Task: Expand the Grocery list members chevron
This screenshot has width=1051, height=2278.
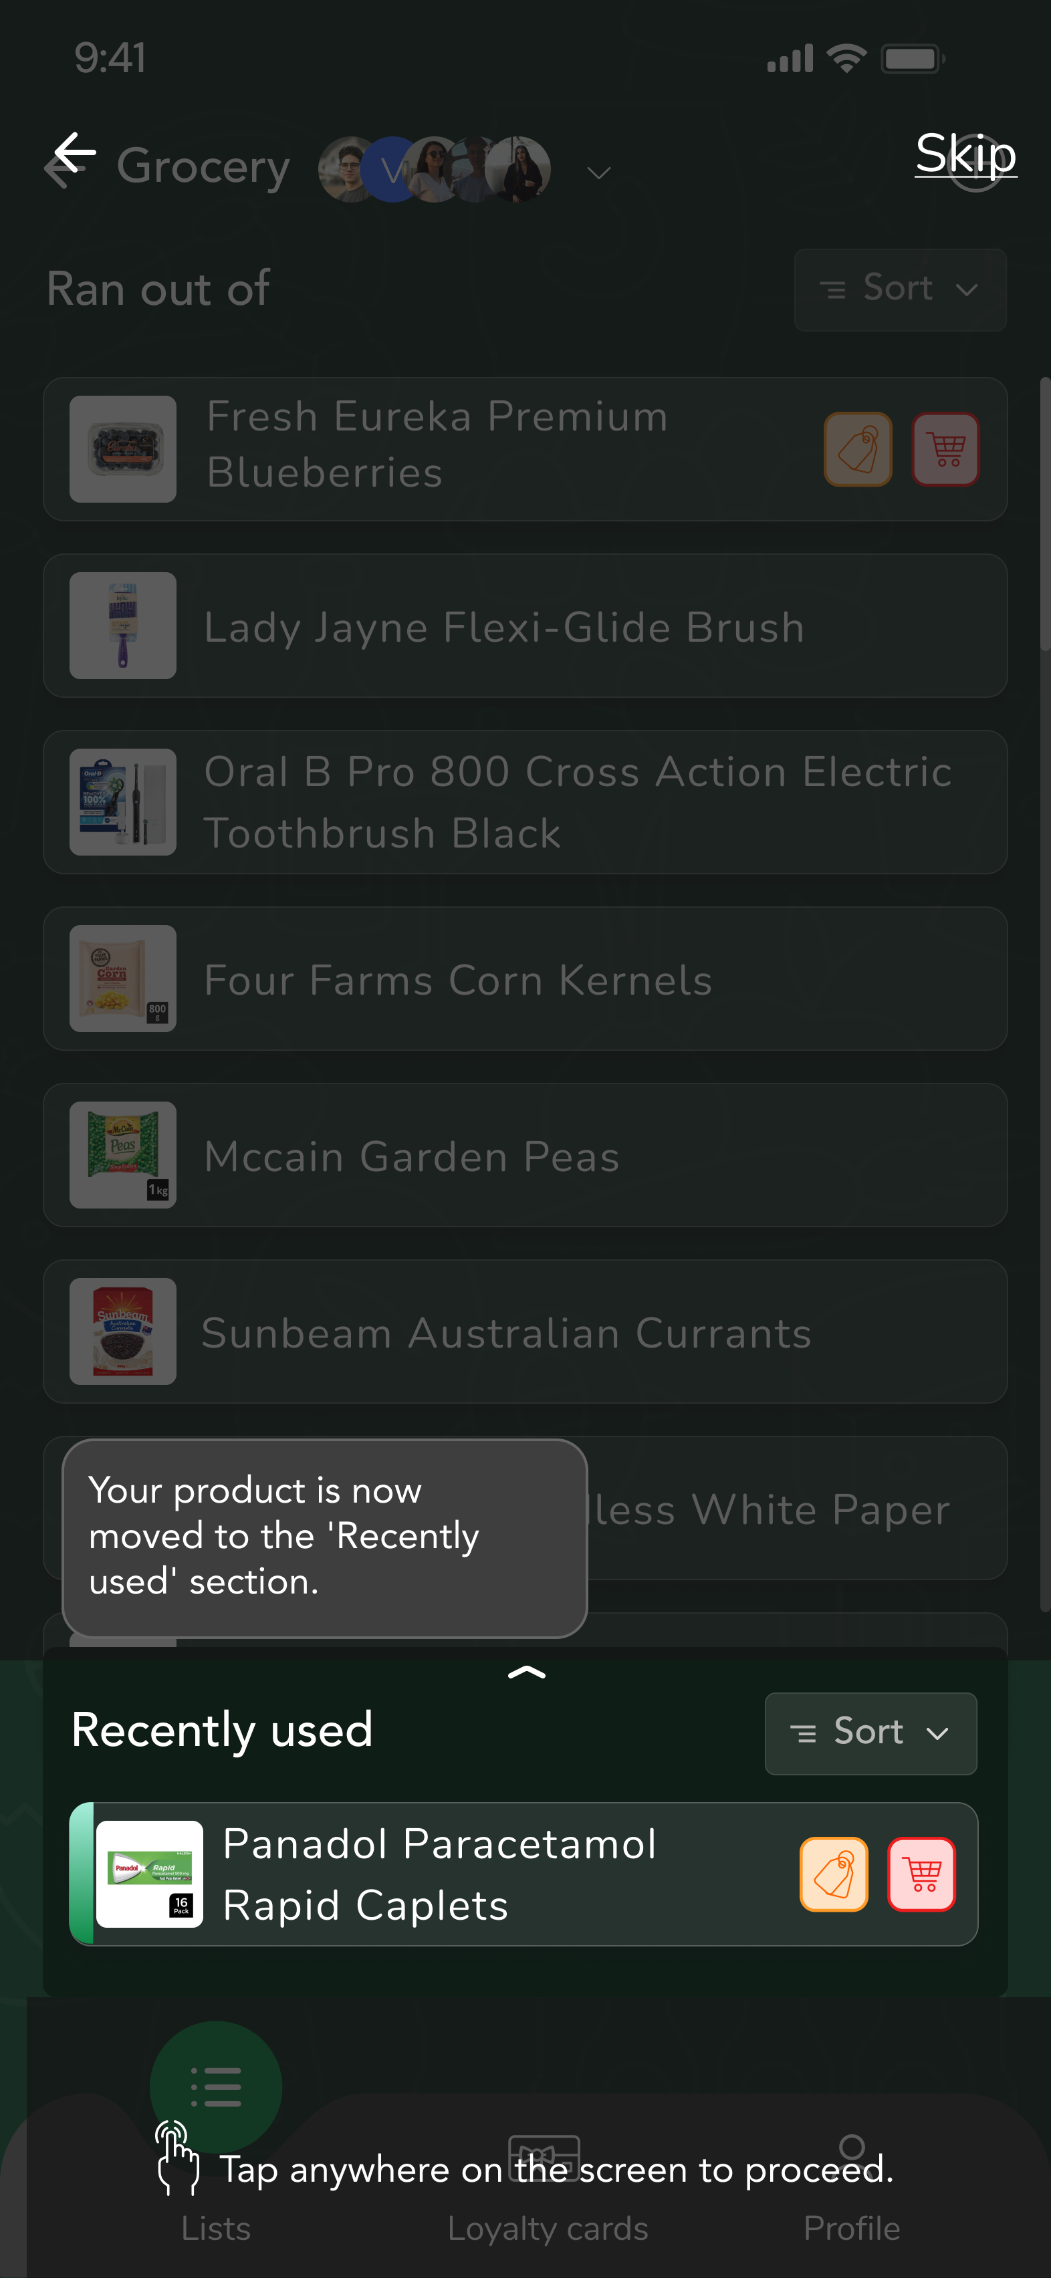Action: [x=599, y=172]
